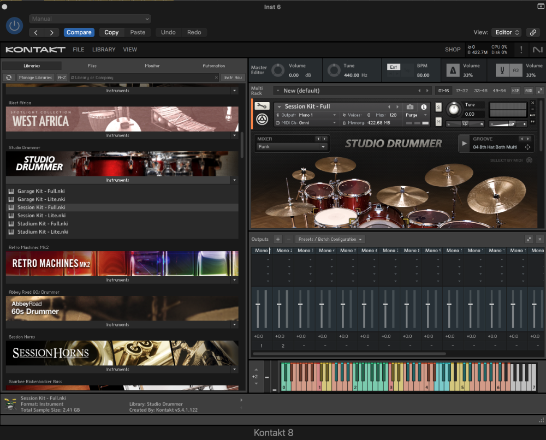The width and height of the screenshot is (546, 440).
Task: Click the rack expand arrows icon
Action: tap(540, 91)
